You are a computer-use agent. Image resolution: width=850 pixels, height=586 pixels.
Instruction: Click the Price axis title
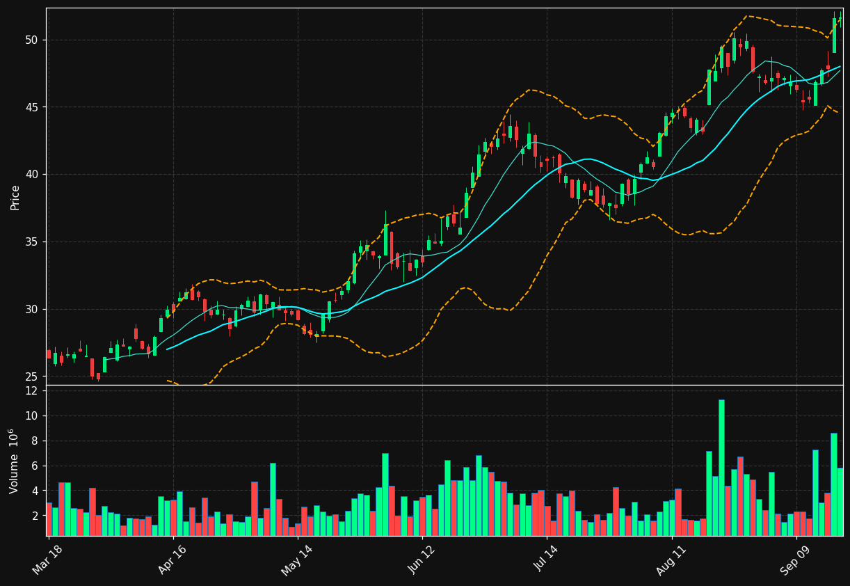[x=15, y=197]
